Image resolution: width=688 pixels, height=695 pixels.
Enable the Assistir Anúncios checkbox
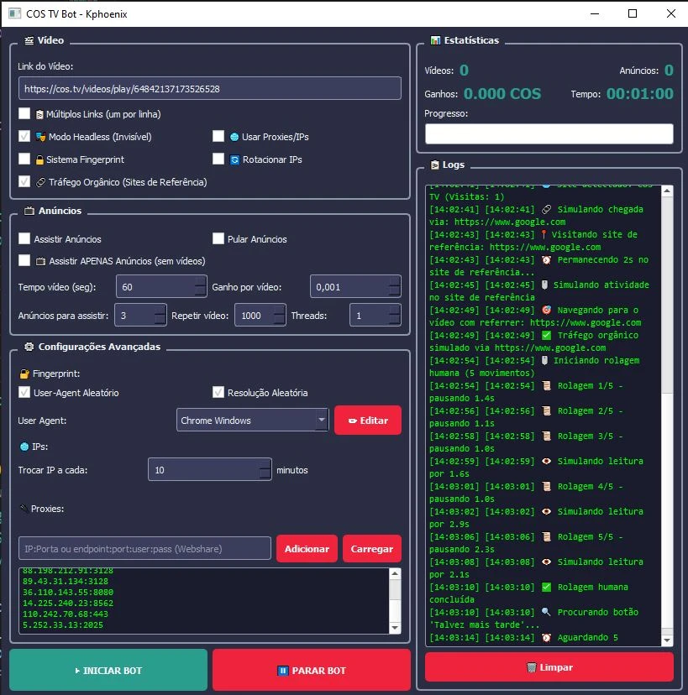[24, 239]
